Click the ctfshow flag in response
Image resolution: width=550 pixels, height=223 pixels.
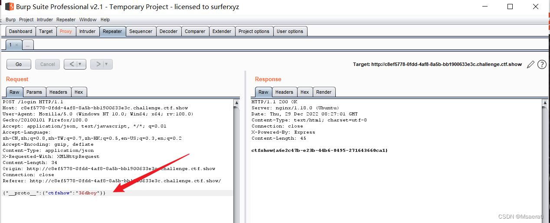(320, 151)
